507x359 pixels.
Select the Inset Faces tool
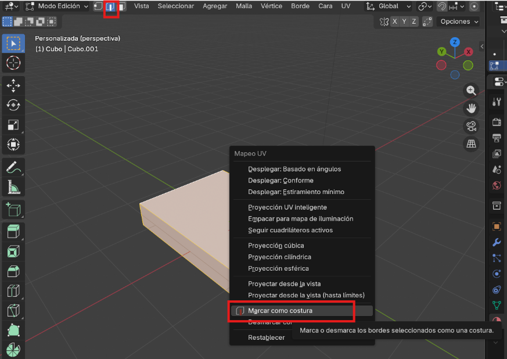coord(13,252)
